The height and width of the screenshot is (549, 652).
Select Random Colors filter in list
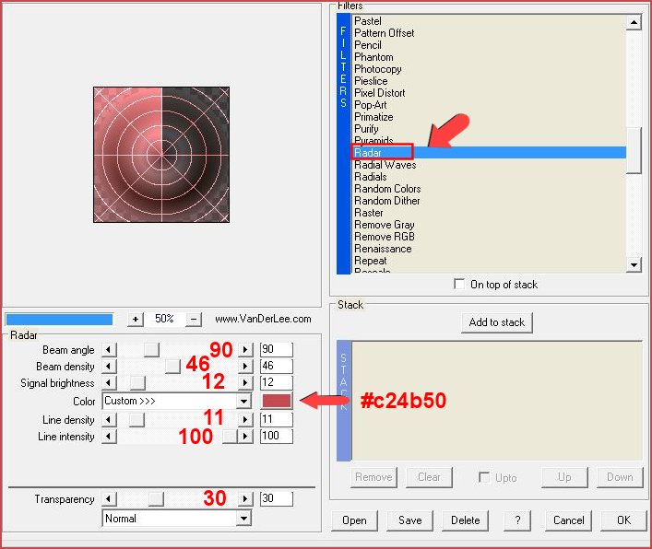(x=386, y=189)
